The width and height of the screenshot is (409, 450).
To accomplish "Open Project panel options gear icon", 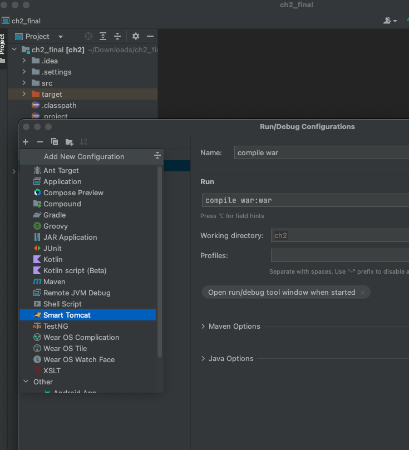I will click(135, 36).
